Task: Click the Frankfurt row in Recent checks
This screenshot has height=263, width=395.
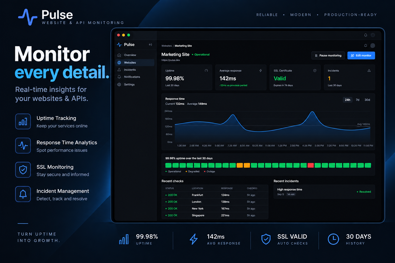Action: click(x=215, y=195)
